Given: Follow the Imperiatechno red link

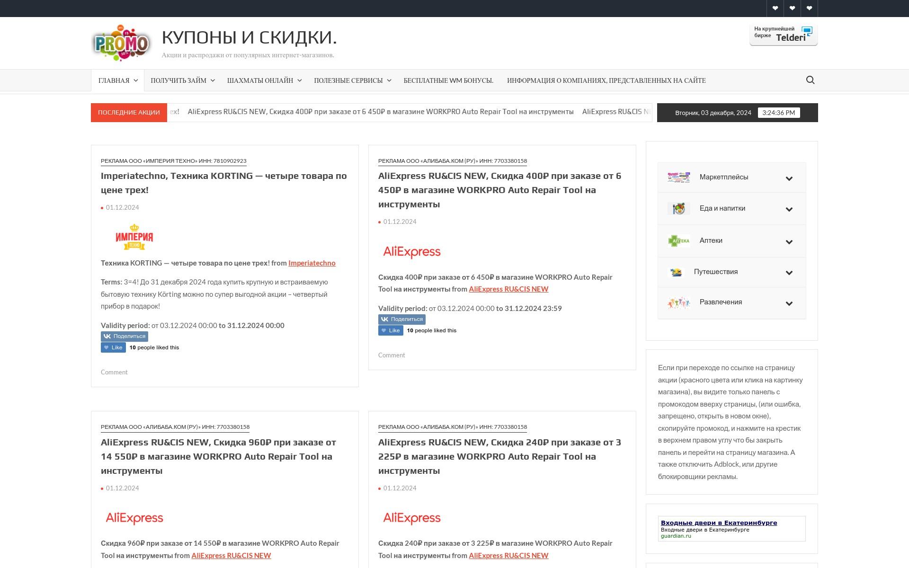Looking at the screenshot, I should 312,263.
